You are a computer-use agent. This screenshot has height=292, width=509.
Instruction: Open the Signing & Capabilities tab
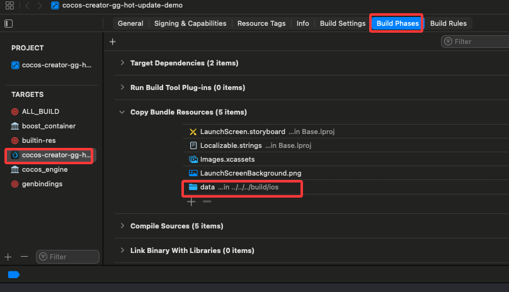pyautogui.click(x=190, y=23)
